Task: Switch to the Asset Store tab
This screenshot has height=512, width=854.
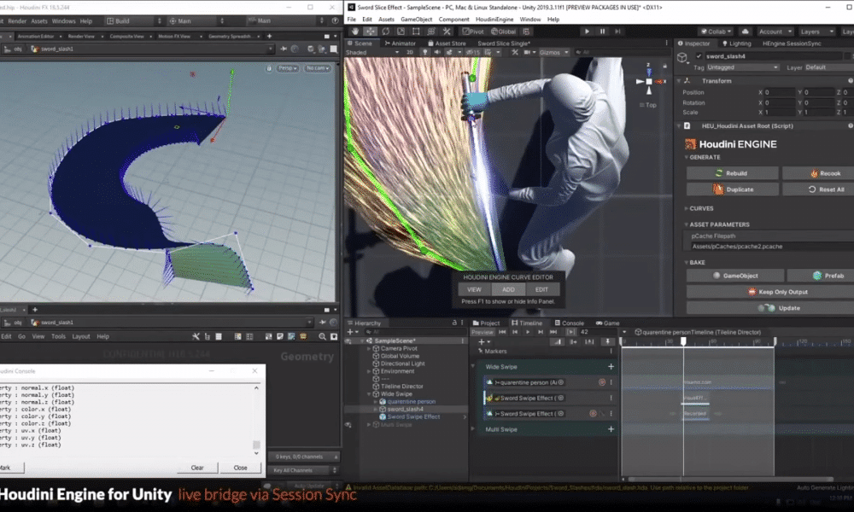Action: 447,43
